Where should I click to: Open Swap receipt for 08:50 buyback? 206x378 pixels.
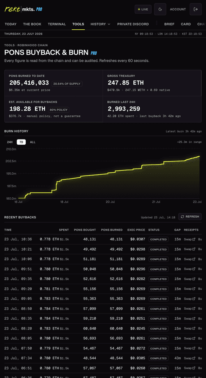click(x=190, y=308)
